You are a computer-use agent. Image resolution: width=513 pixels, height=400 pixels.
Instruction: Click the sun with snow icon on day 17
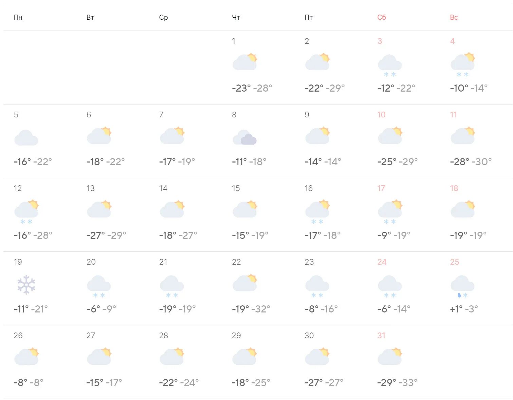390,212
